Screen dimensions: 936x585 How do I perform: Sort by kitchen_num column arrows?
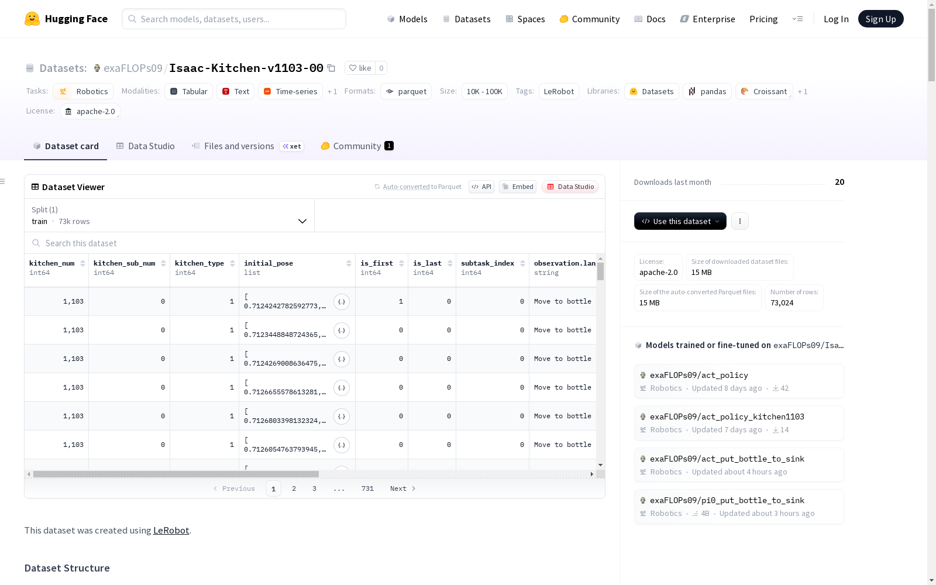click(82, 263)
